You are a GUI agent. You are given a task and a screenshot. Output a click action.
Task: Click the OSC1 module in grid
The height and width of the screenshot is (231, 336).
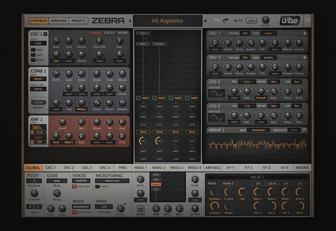point(143,33)
